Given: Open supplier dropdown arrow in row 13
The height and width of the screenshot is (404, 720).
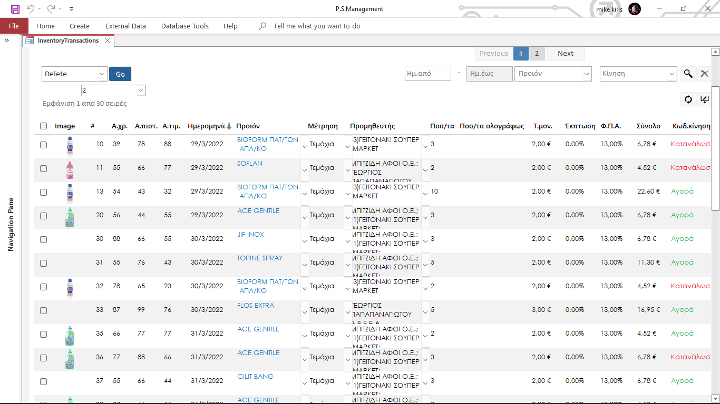Looking at the screenshot, I should [x=425, y=194].
